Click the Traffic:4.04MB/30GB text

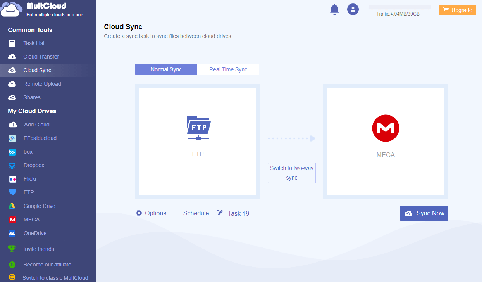pyautogui.click(x=398, y=14)
